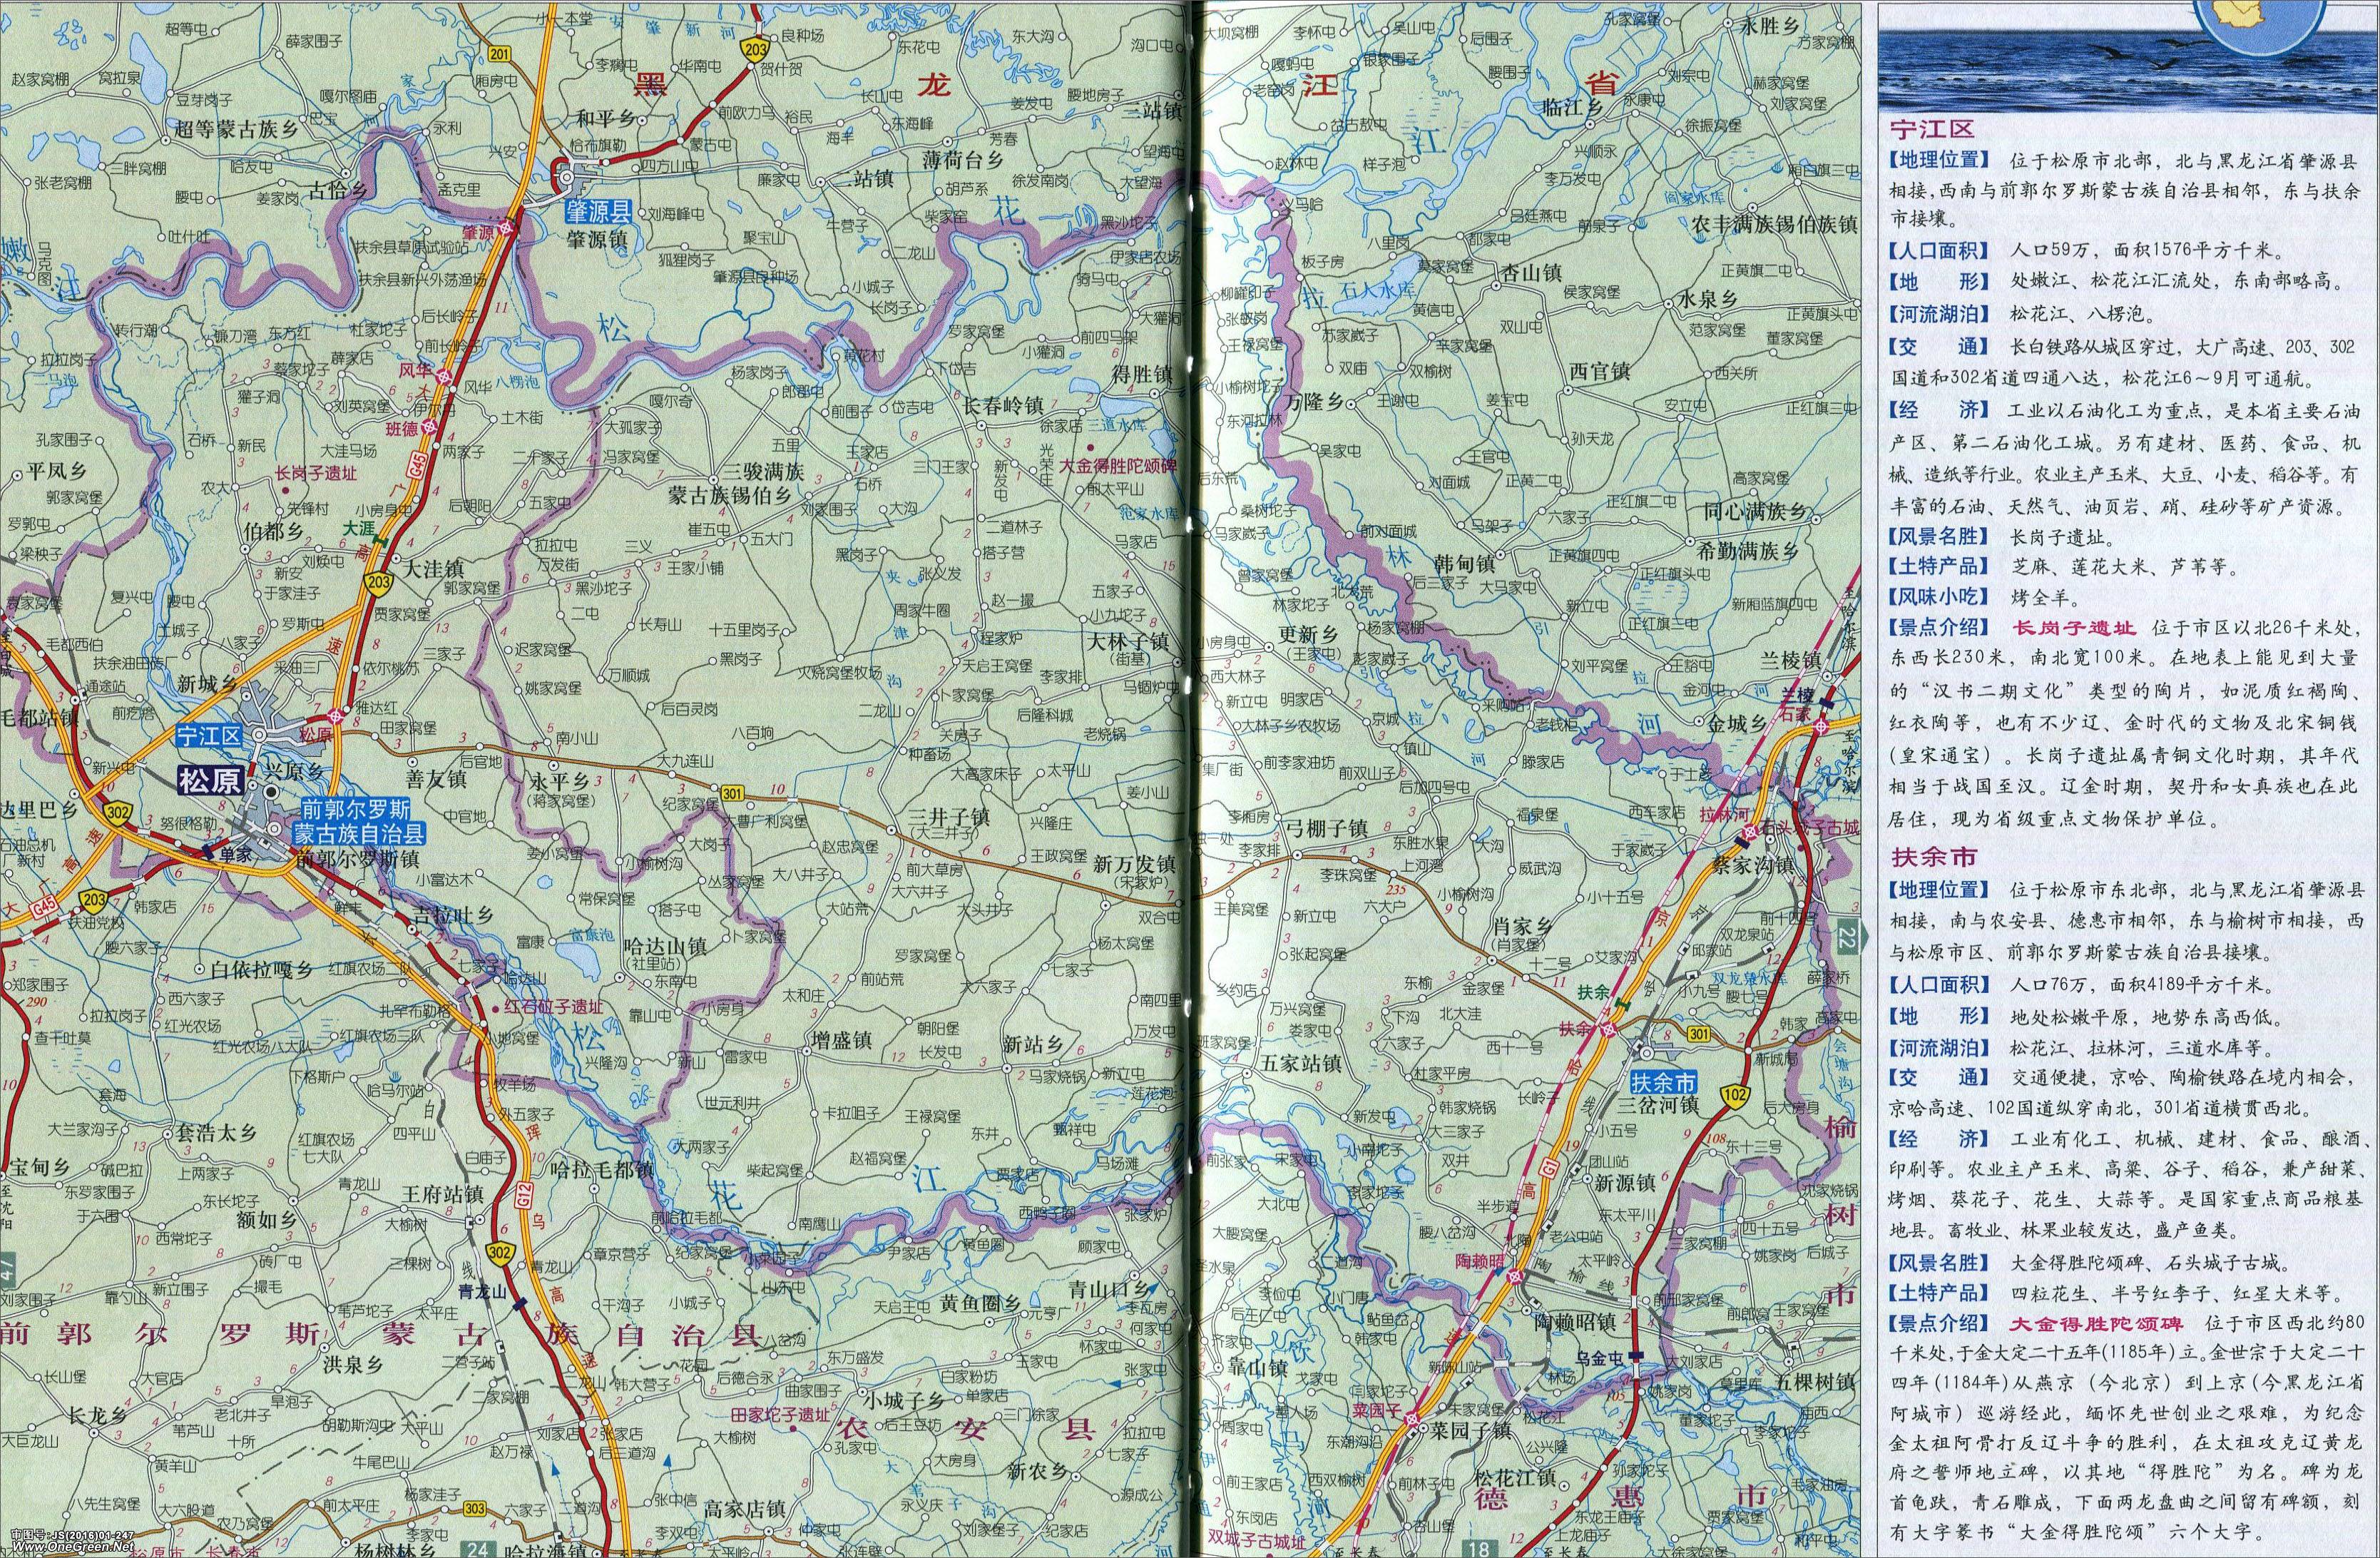The height and width of the screenshot is (1558, 2380).
Task: Click the 肇源 toll station red marker
Action: 507,228
